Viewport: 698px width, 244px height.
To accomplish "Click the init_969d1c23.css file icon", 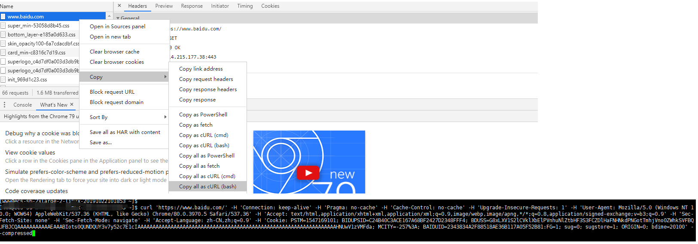I will [3, 80].
